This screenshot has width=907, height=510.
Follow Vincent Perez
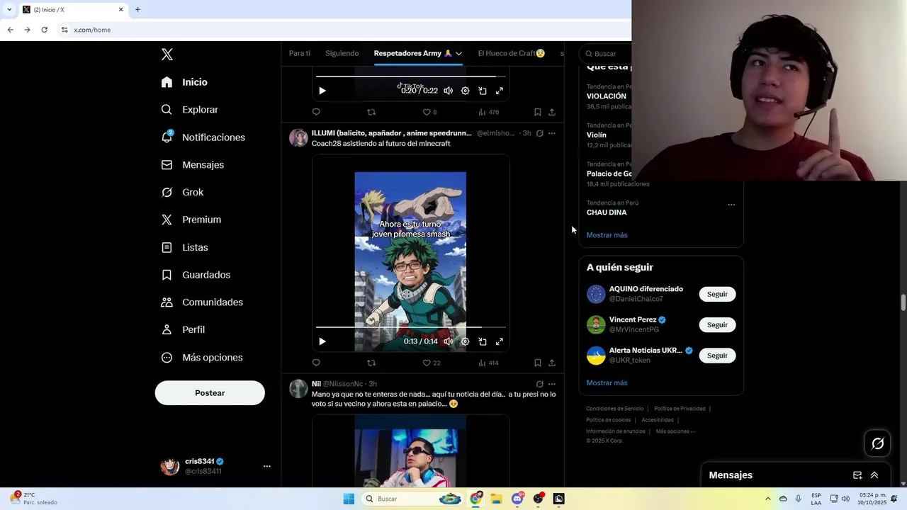click(717, 324)
